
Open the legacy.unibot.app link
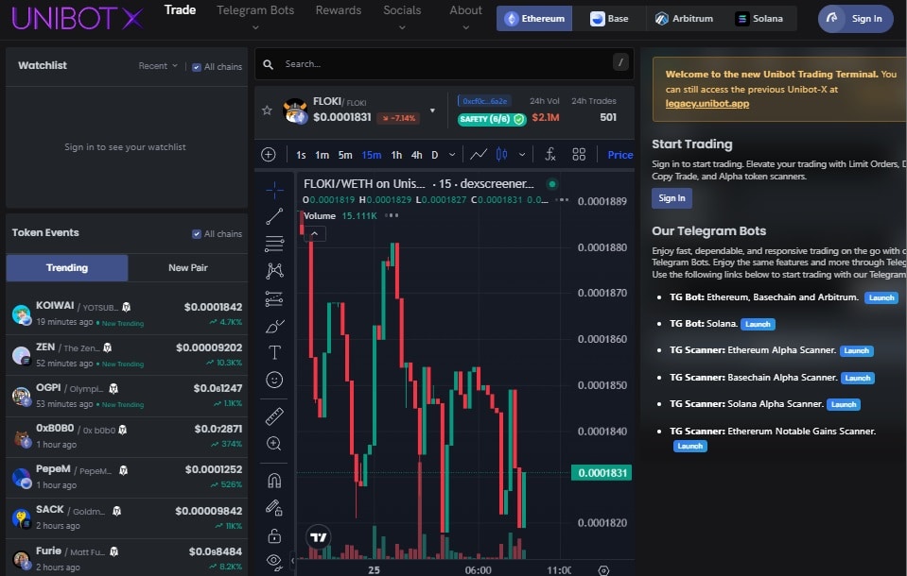point(706,104)
